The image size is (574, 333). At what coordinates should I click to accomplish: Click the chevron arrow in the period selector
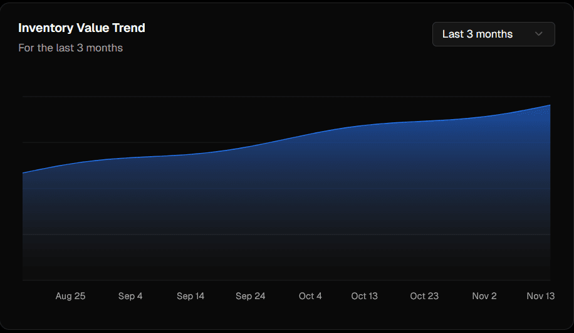[538, 34]
